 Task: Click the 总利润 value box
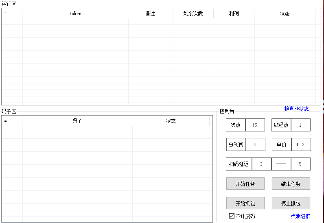click(255, 144)
